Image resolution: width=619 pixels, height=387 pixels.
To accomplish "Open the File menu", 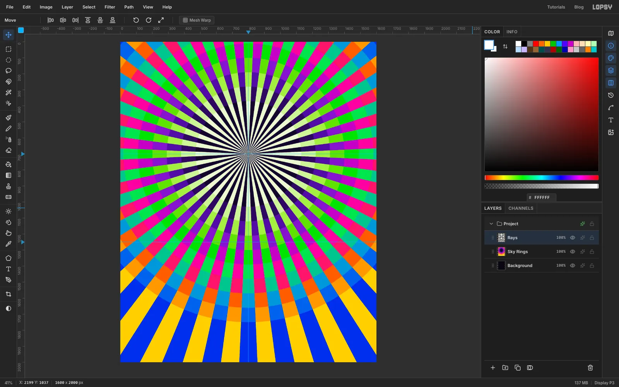I will pos(10,7).
